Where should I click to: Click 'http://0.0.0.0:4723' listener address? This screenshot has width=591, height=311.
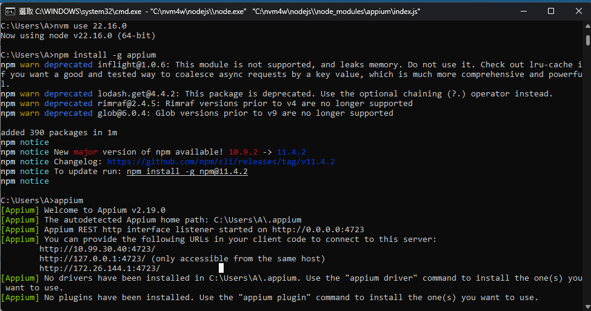(318, 230)
